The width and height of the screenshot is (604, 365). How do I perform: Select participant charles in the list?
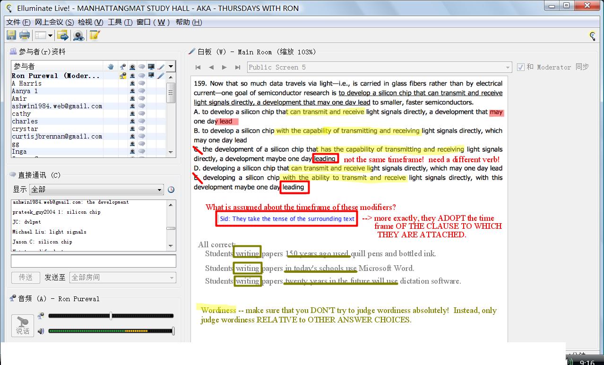click(x=25, y=121)
